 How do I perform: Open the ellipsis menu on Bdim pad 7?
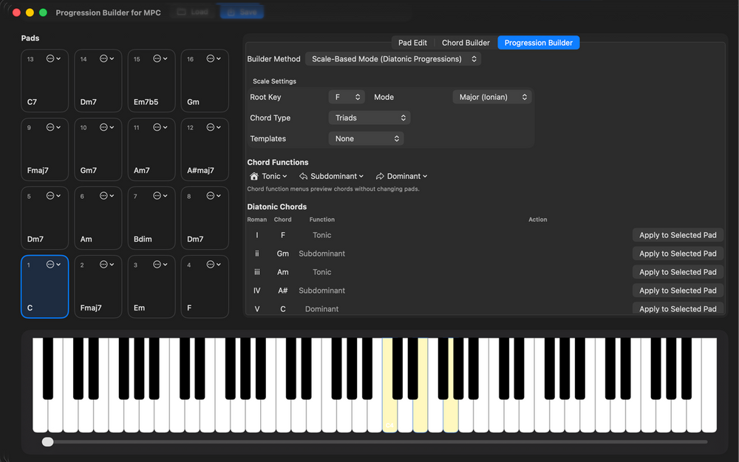pos(160,196)
